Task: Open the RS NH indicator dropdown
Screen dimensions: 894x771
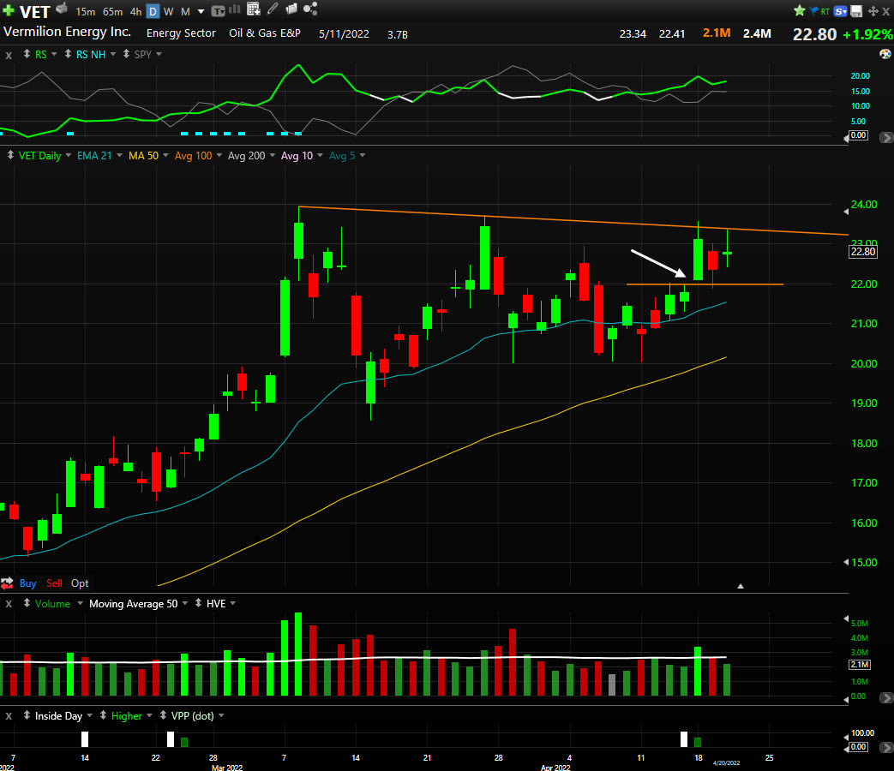Action: (x=113, y=54)
